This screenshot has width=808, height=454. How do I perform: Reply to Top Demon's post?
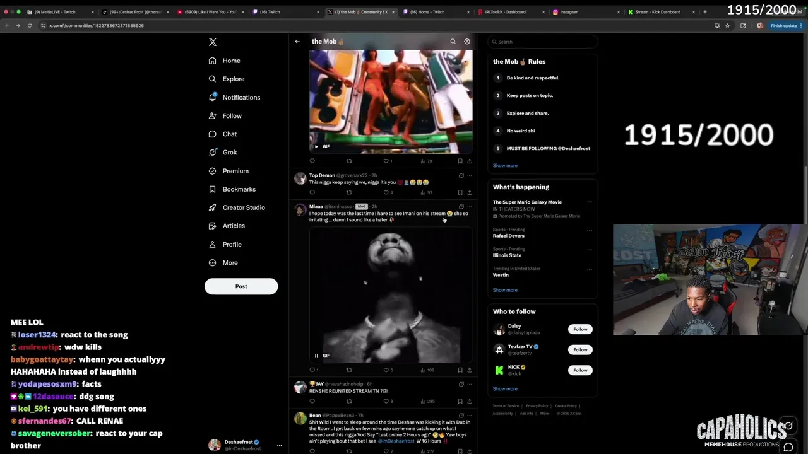coord(312,192)
